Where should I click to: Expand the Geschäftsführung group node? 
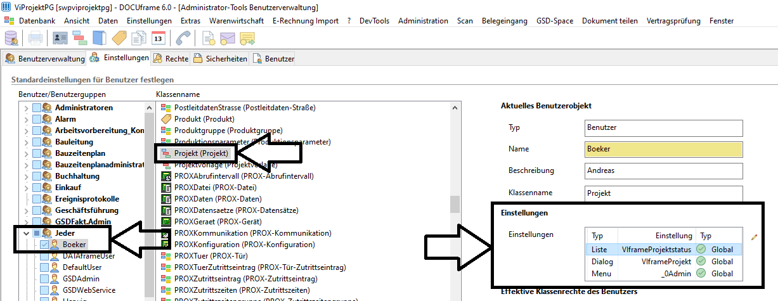point(26,210)
